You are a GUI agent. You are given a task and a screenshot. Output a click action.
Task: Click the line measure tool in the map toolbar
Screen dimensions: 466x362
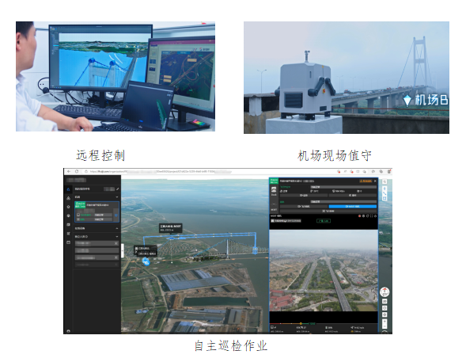pyautogui.click(x=385, y=193)
